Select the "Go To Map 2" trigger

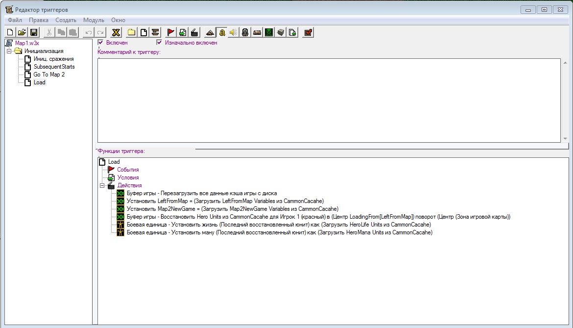(49, 75)
